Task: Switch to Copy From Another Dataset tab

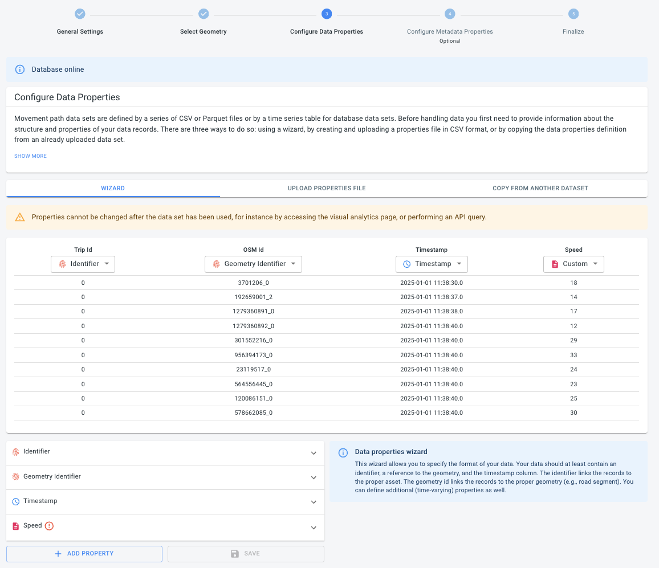Action: 540,188
